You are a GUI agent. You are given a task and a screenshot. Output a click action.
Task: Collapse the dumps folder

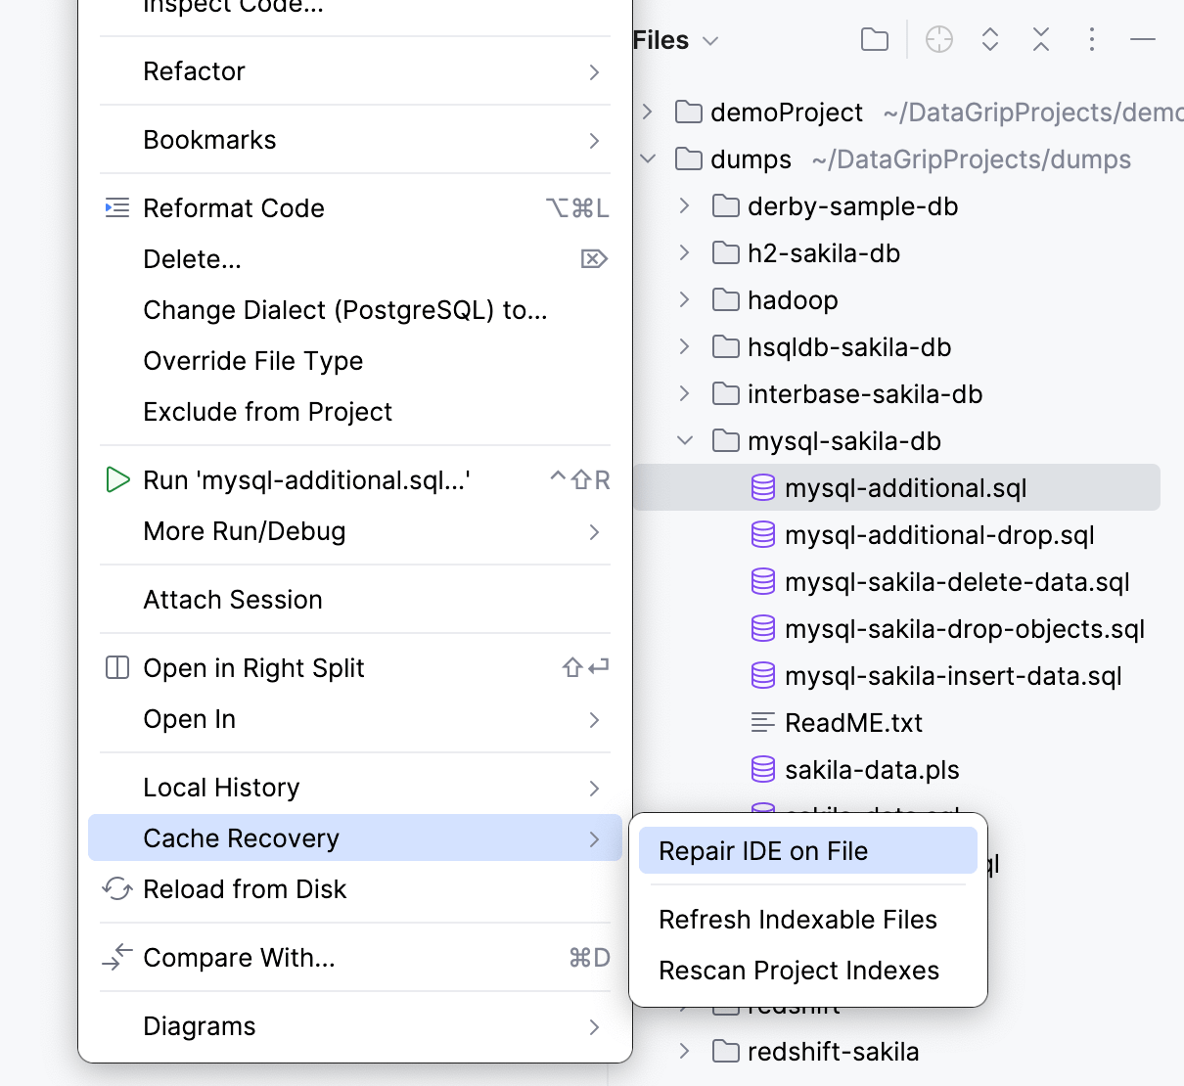[x=647, y=158]
